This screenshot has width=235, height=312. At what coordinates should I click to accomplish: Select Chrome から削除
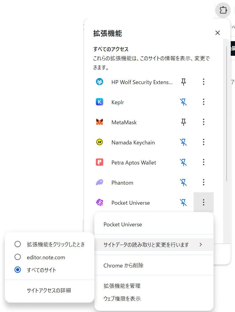tap(154, 265)
